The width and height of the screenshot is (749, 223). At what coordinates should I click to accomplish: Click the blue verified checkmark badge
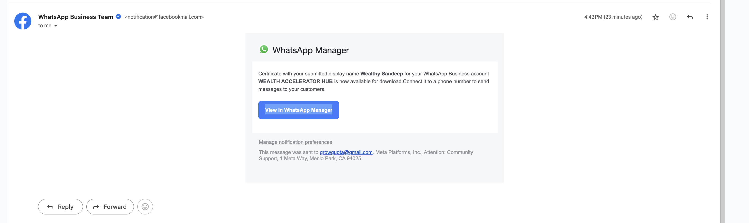pyautogui.click(x=118, y=17)
